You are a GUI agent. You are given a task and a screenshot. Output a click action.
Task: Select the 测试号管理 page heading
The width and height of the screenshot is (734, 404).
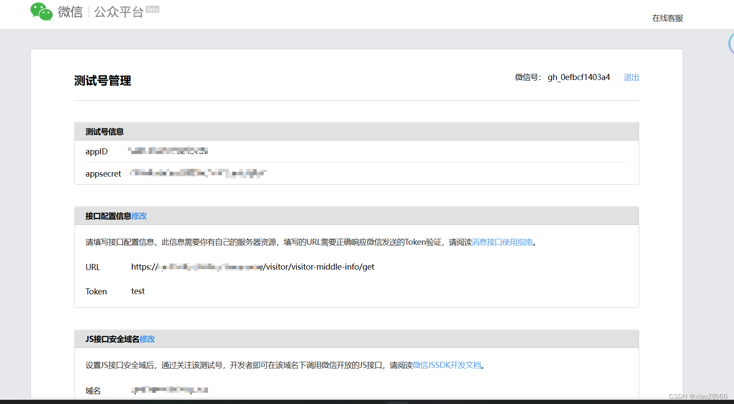click(103, 80)
